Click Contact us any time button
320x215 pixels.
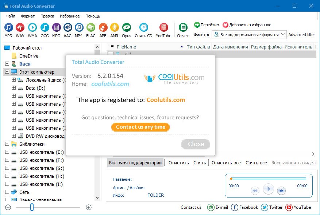tap(140, 127)
